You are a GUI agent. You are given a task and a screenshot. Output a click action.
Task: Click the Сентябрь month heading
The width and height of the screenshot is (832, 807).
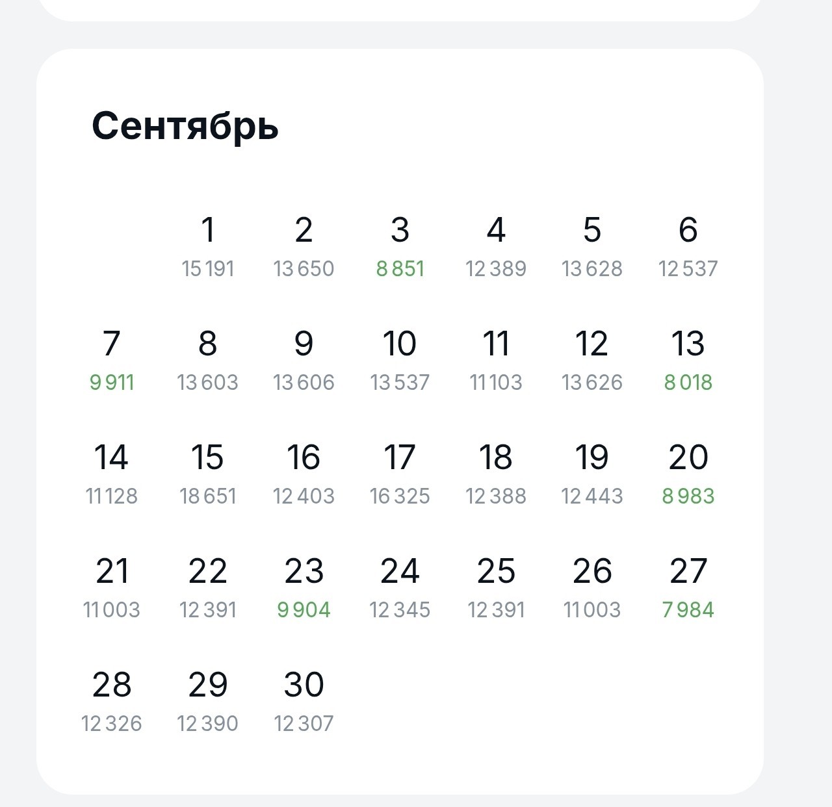[x=185, y=126]
